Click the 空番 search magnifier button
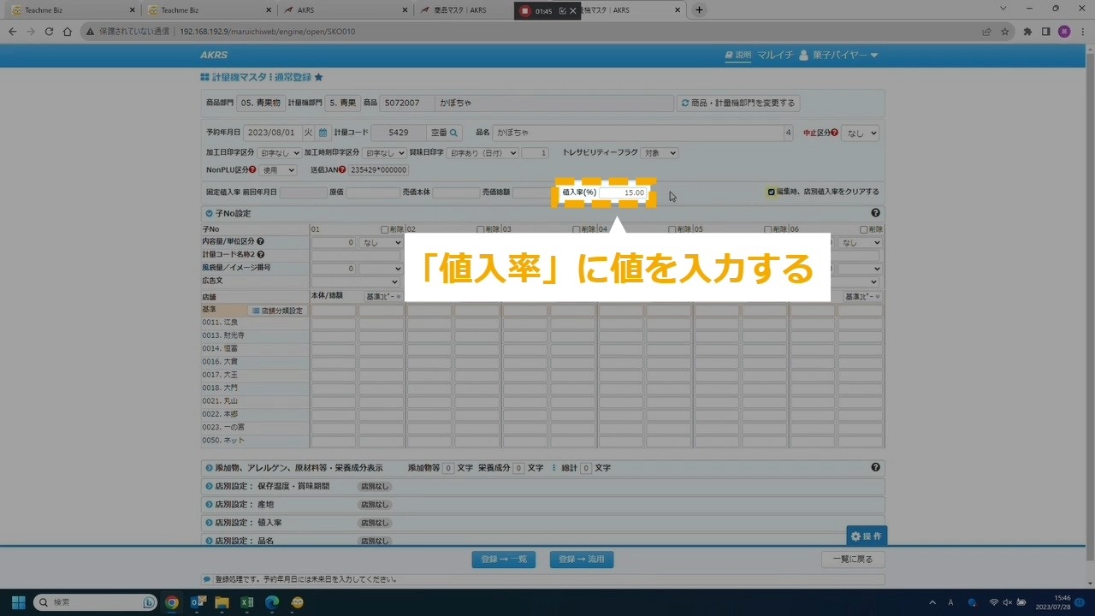This screenshot has width=1095, height=616. (x=454, y=133)
